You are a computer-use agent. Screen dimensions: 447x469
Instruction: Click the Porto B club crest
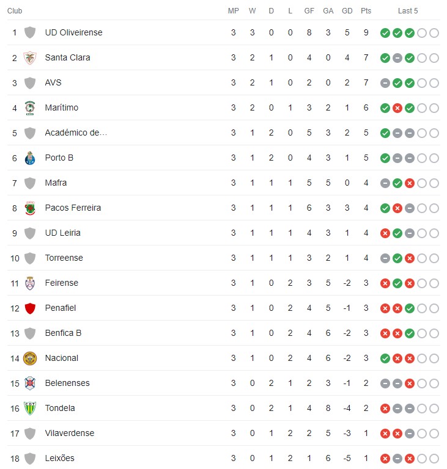click(29, 158)
